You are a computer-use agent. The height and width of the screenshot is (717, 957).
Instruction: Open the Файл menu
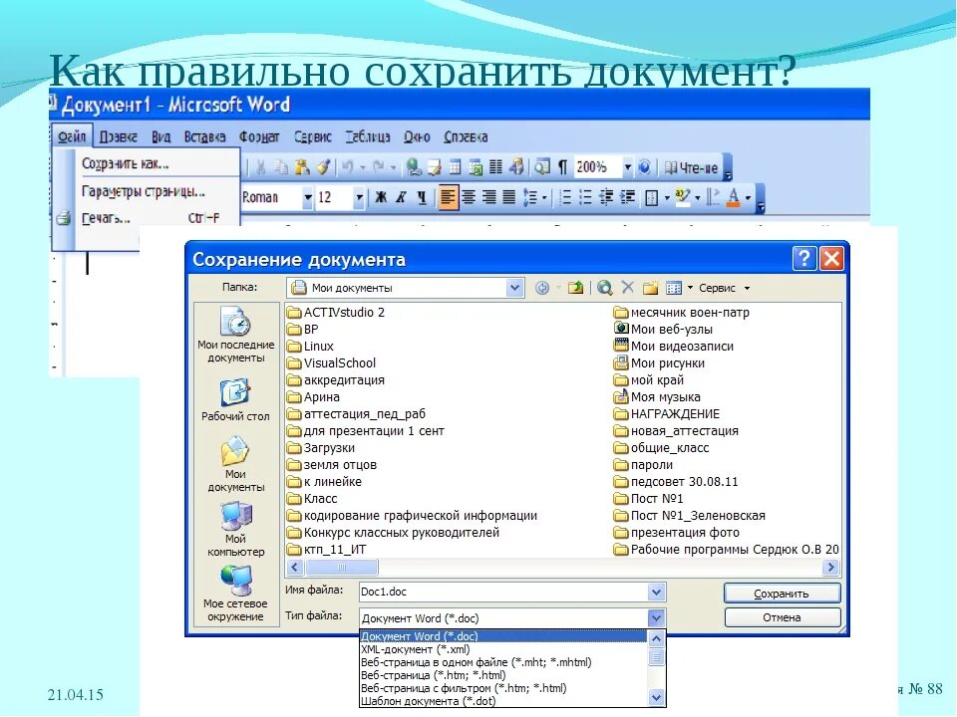72,136
